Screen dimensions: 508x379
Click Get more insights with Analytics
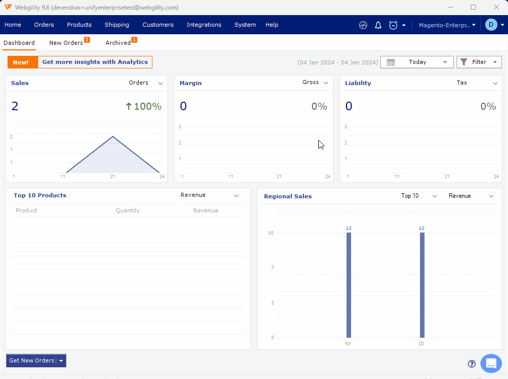(95, 62)
